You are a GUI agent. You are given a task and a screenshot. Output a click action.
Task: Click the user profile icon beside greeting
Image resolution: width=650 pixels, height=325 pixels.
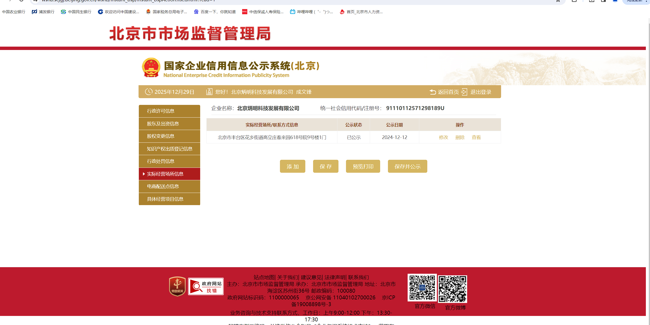(x=209, y=92)
